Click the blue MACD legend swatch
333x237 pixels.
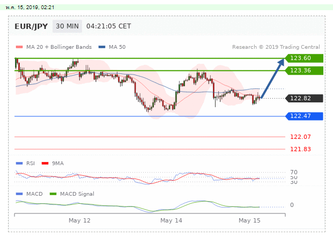click(19, 194)
